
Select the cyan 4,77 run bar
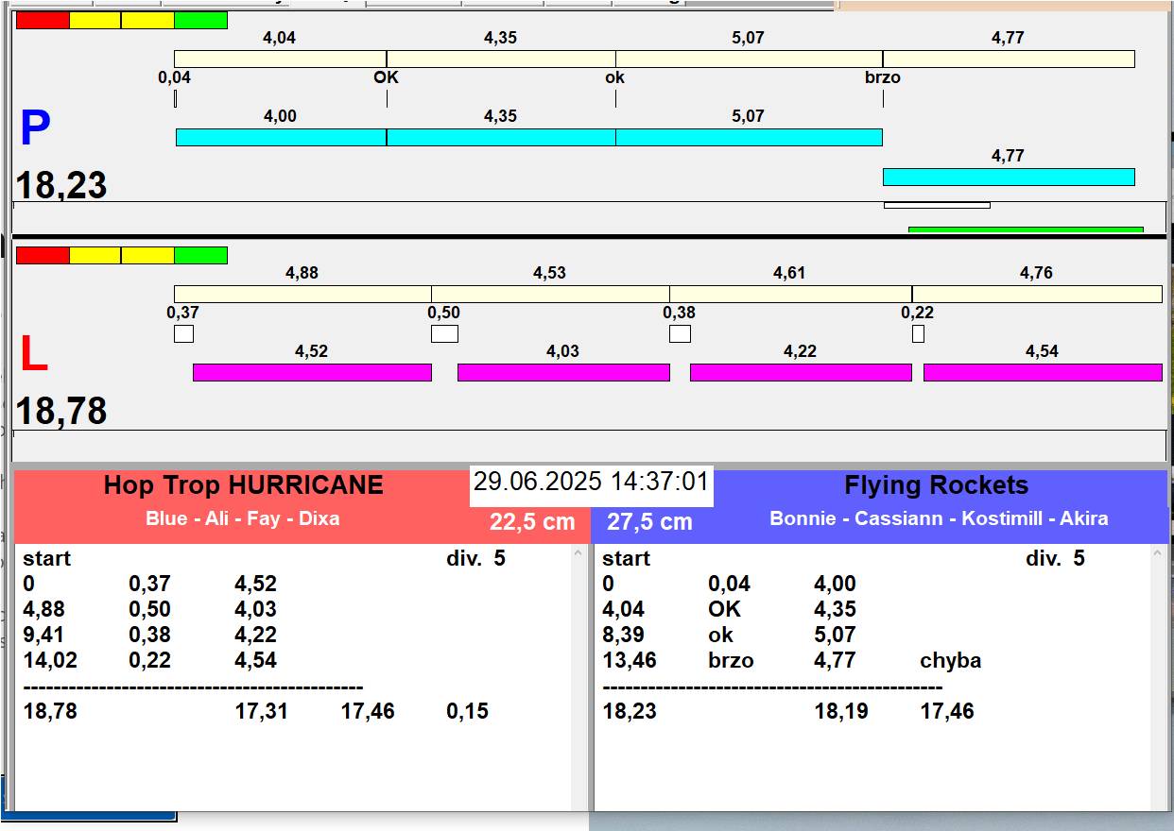(1008, 177)
